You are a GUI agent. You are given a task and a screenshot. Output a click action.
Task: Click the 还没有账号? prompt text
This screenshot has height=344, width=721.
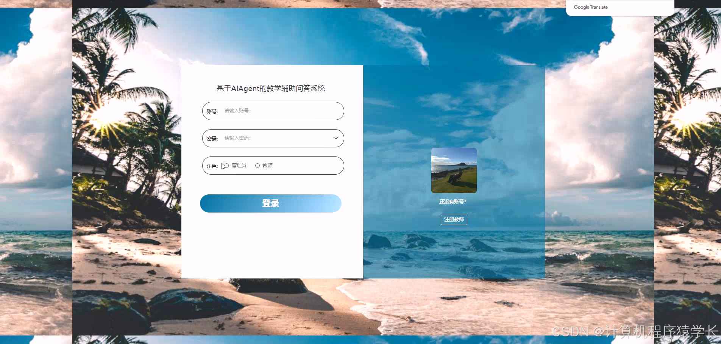click(453, 202)
